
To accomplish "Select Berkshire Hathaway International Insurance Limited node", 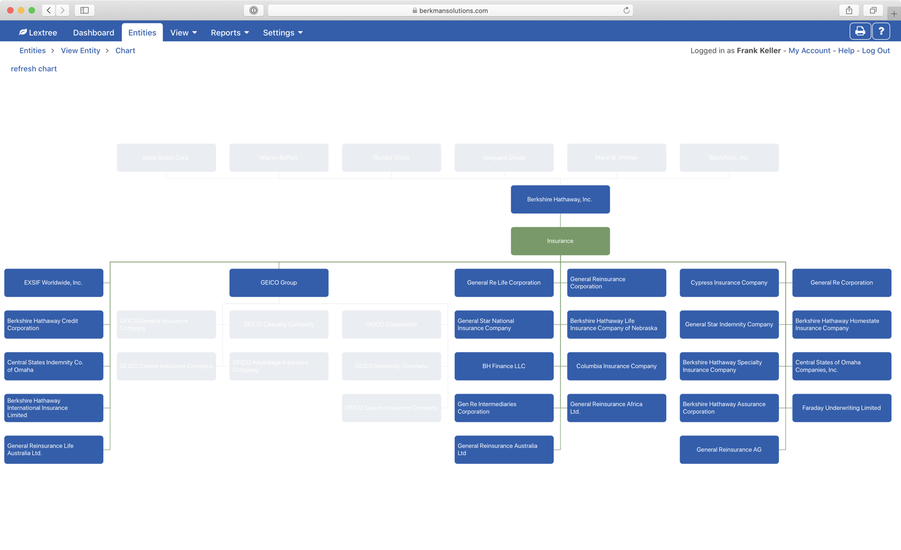I will coord(54,408).
